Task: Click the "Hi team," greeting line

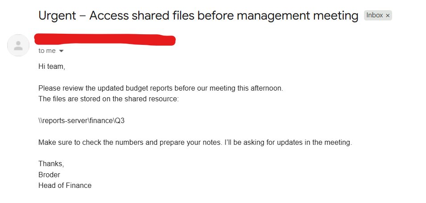Action: 52,67
